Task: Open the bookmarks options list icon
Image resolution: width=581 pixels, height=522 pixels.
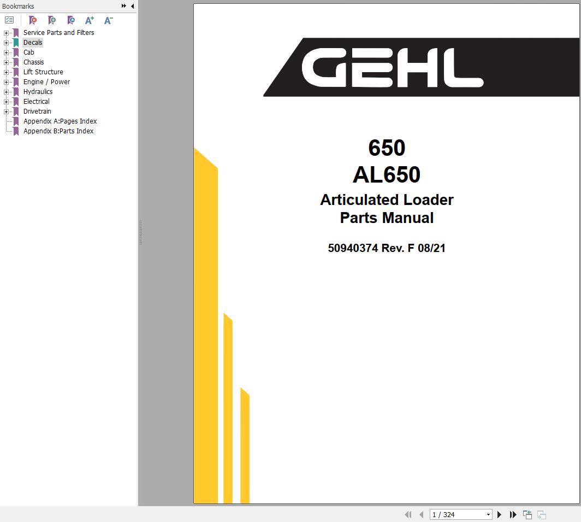Action: click(9, 20)
